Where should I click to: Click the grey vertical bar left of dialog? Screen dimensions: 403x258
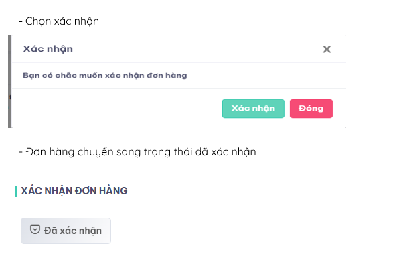coord(10,81)
